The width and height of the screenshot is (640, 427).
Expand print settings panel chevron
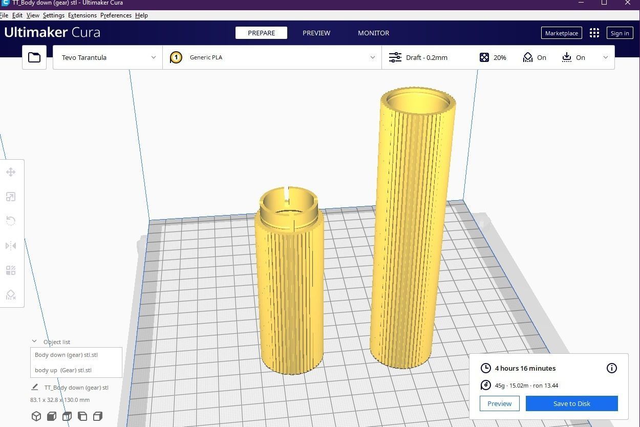tap(606, 57)
